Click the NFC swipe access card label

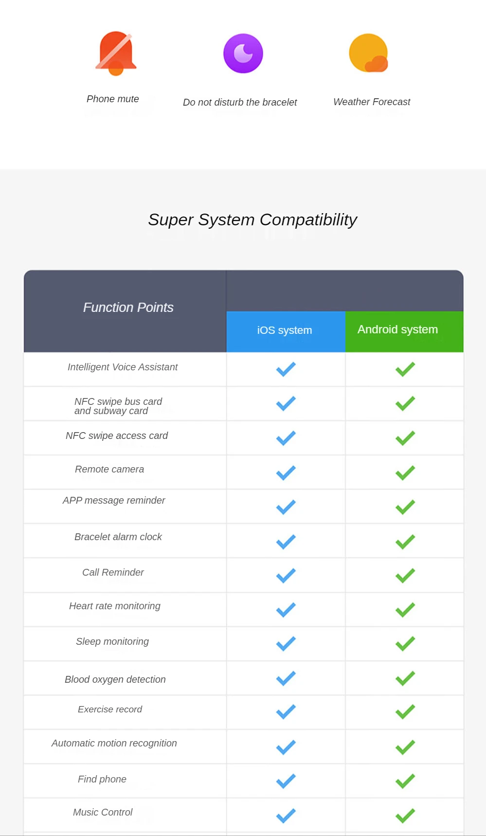(117, 436)
